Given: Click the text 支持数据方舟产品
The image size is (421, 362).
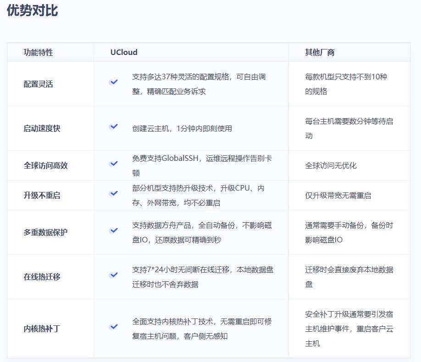Looking at the screenshot, I should (161, 225).
